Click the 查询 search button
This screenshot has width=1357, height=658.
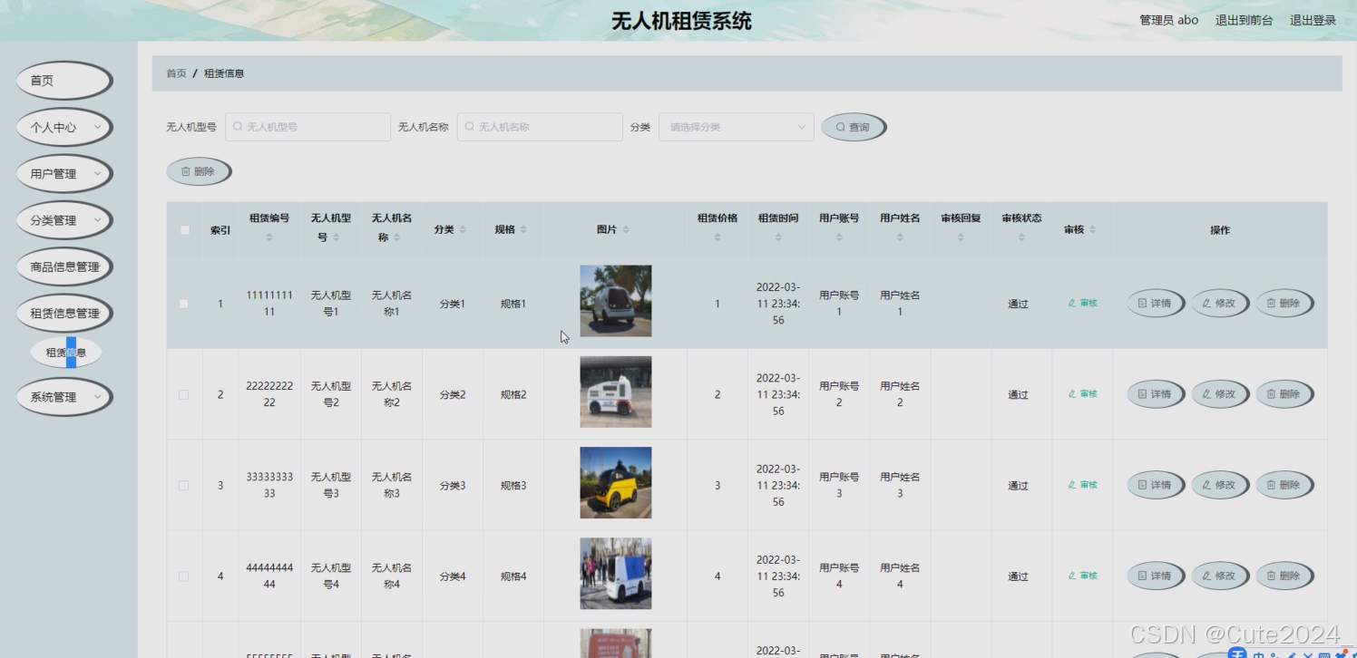(x=854, y=127)
